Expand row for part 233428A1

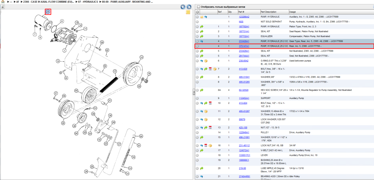coord(197,41)
